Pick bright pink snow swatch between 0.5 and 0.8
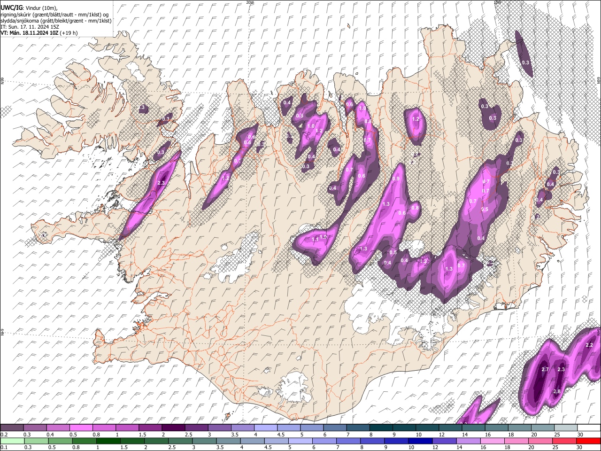The width and height of the screenshot is (601, 451). [x=81, y=428]
